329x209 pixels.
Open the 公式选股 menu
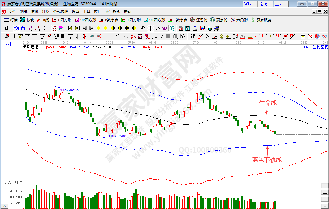coord(61,11)
